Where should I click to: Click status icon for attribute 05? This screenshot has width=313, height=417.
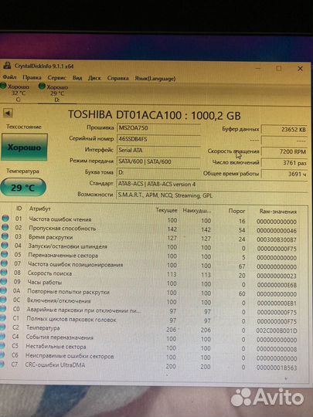point(4,255)
